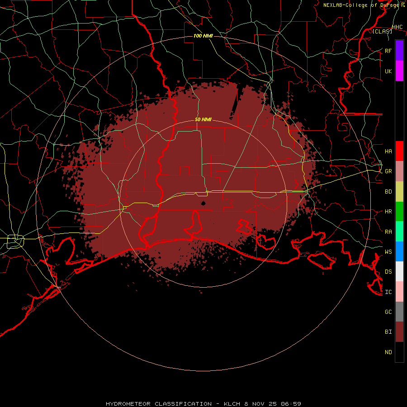Pick the RA light green legend swatch

pos(399,232)
